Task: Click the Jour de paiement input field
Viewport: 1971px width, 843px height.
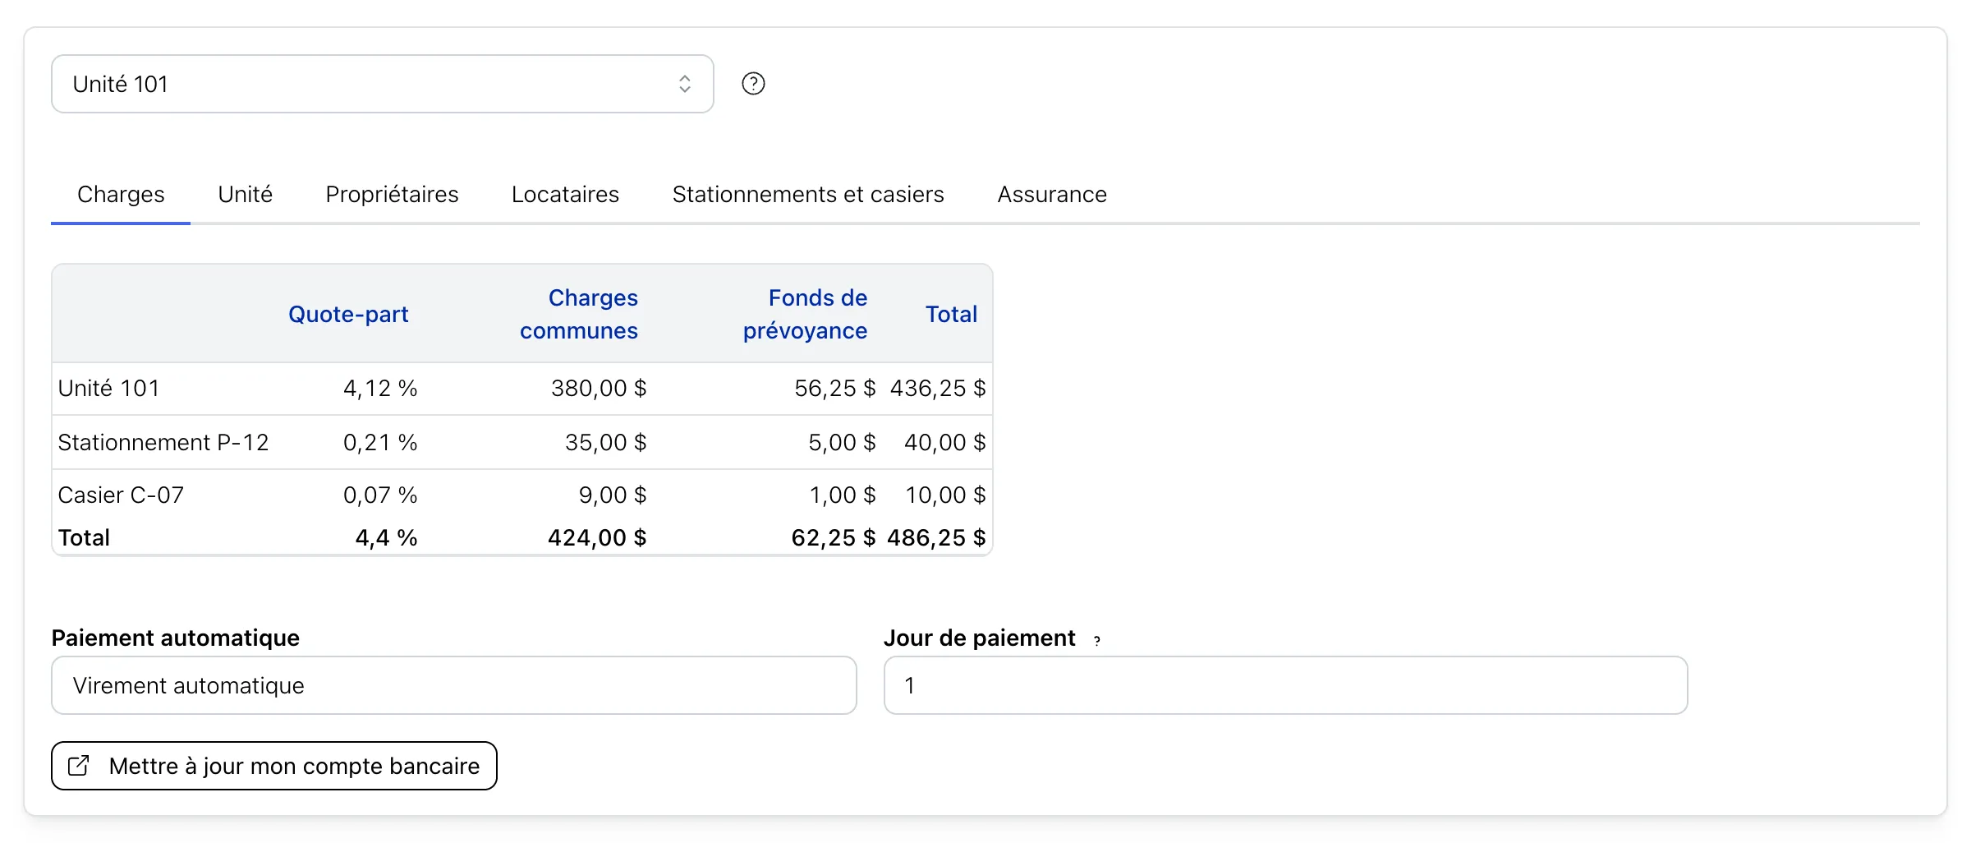Action: (x=1285, y=685)
